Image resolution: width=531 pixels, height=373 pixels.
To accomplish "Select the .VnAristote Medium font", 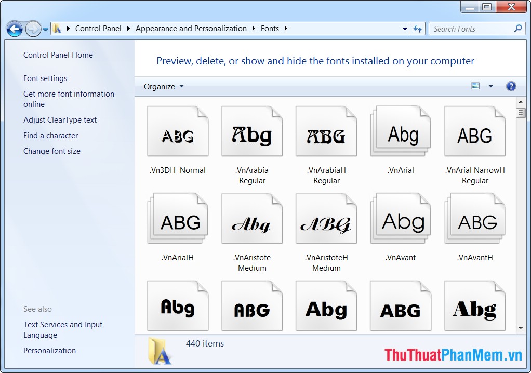I will (251, 218).
